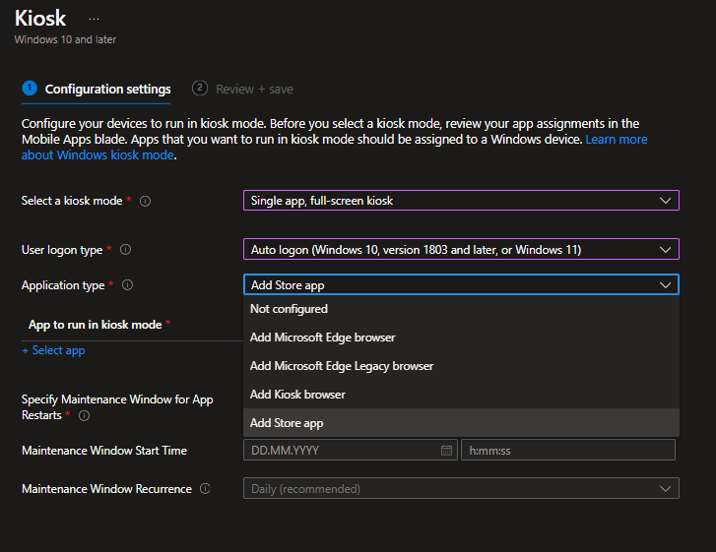Click the ellipsis icon next to Kiosk title
Image resolution: width=716 pixels, height=552 pixels.
(x=94, y=19)
